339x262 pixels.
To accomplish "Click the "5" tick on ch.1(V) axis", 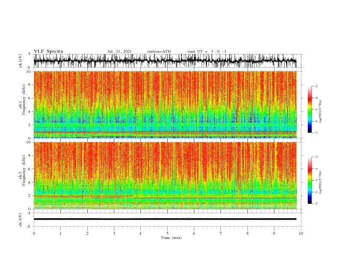I will pyautogui.click(x=30, y=54).
